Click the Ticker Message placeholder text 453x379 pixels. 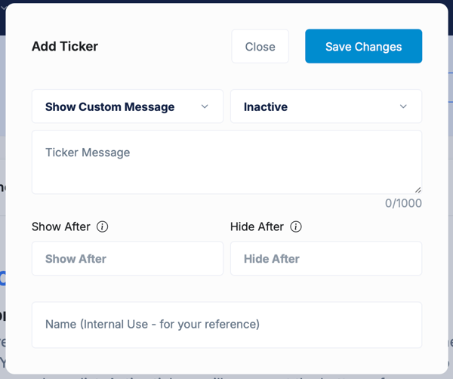[x=88, y=153]
